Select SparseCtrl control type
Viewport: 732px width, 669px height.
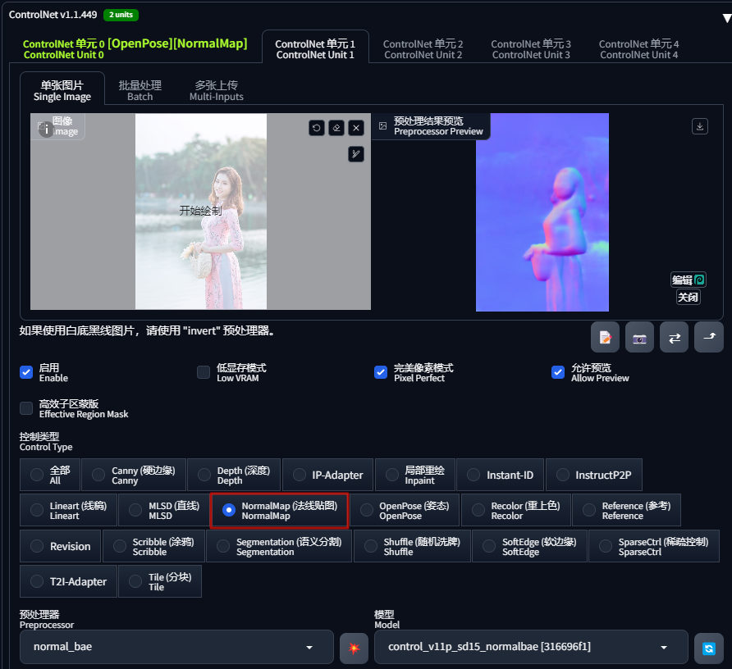click(x=654, y=546)
